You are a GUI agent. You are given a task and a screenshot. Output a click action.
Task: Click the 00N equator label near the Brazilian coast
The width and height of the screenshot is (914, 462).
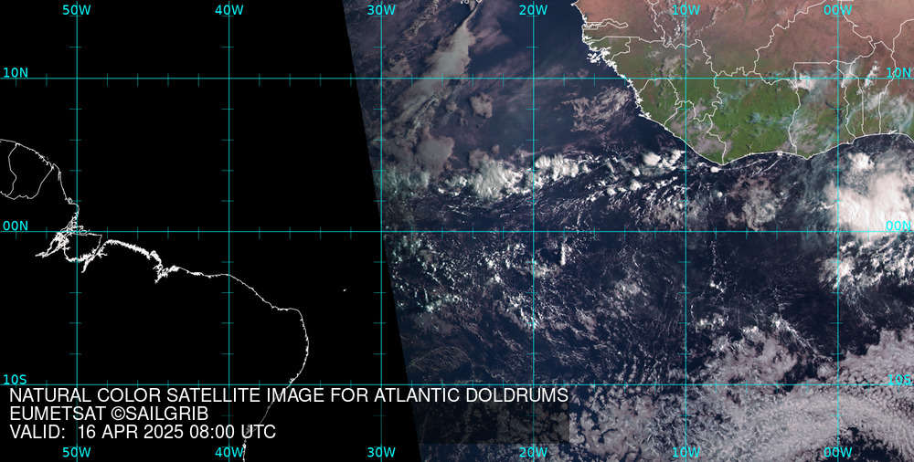tap(16, 226)
